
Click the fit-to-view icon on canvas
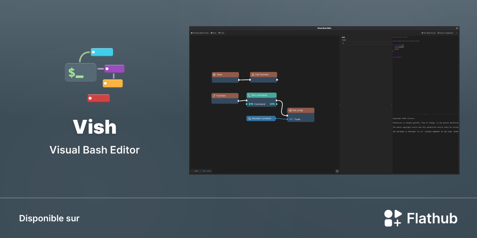coord(337,171)
